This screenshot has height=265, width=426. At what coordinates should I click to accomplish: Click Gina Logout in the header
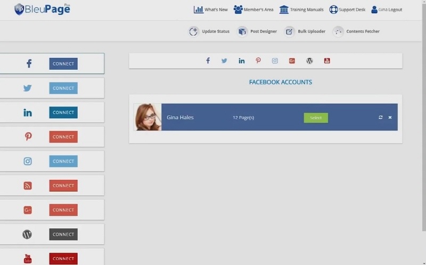pos(387,10)
